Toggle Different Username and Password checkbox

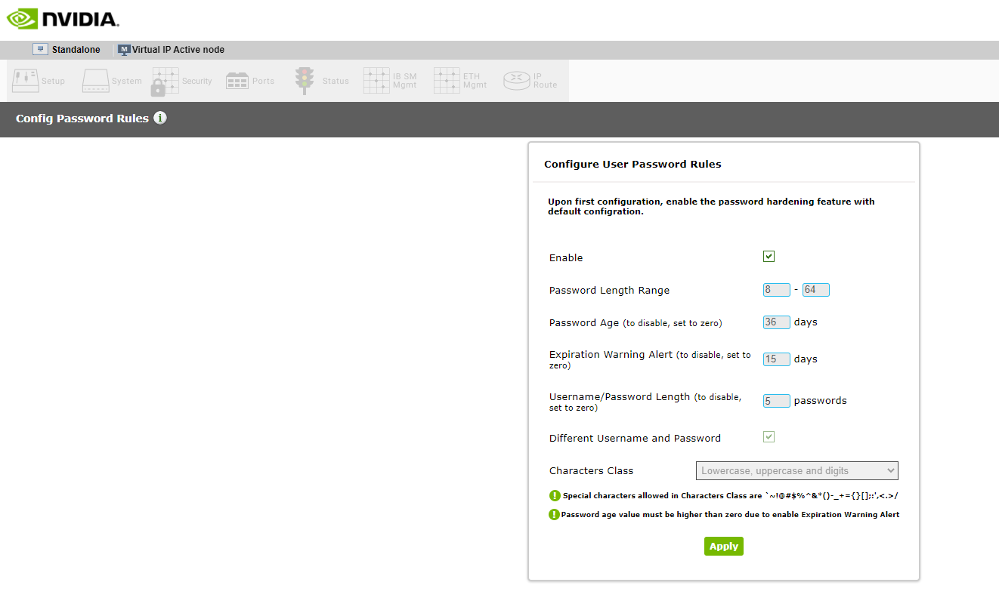(769, 437)
